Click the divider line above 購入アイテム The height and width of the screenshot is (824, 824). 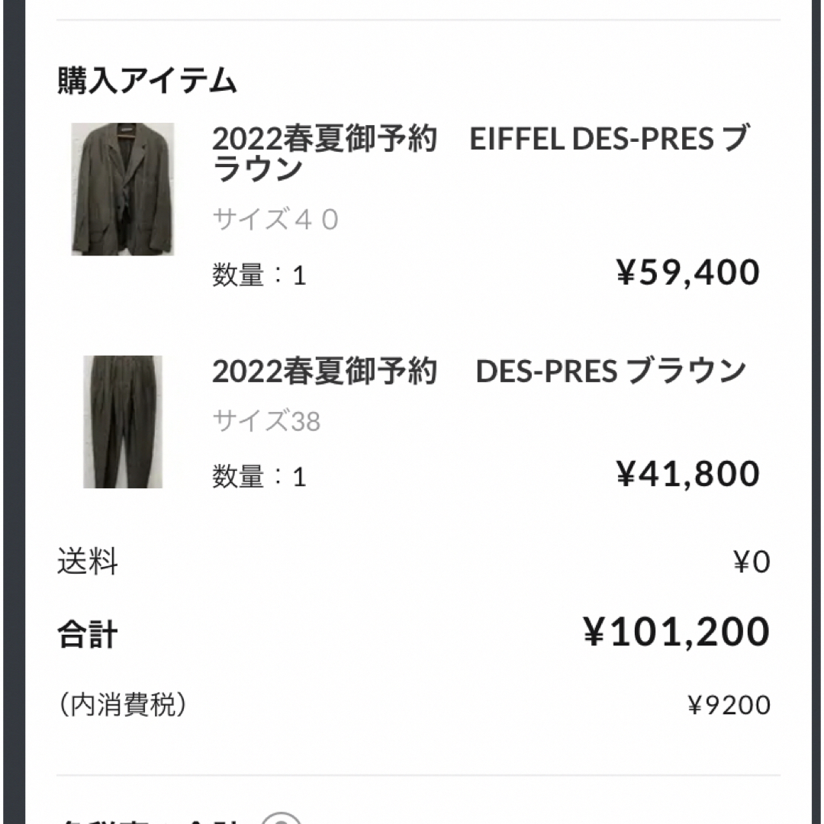(418, 20)
